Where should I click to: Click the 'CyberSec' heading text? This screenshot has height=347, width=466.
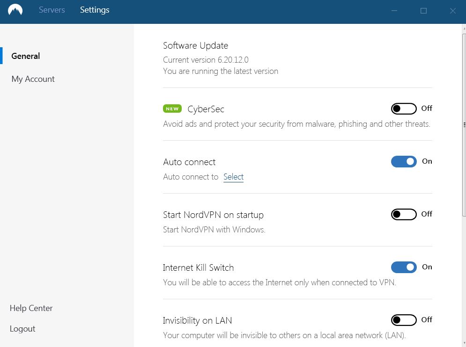coord(206,109)
